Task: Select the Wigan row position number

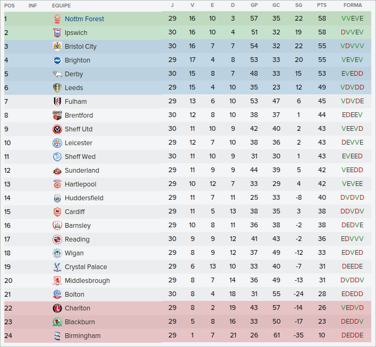Action: pyautogui.click(x=7, y=253)
